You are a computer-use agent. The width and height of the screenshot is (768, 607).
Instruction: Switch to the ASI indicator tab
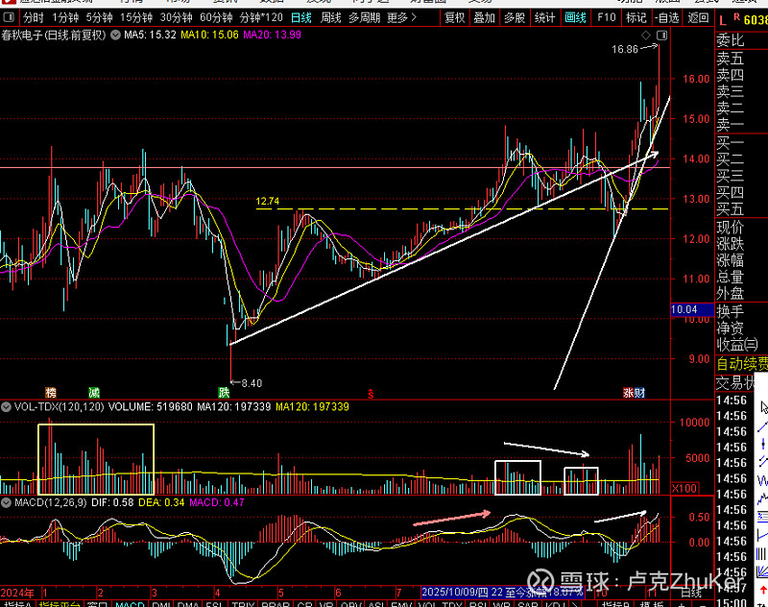(x=375, y=603)
